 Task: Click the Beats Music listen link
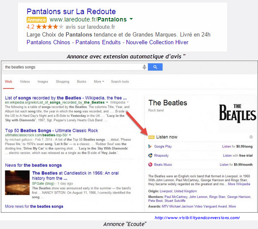click(163, 165)
